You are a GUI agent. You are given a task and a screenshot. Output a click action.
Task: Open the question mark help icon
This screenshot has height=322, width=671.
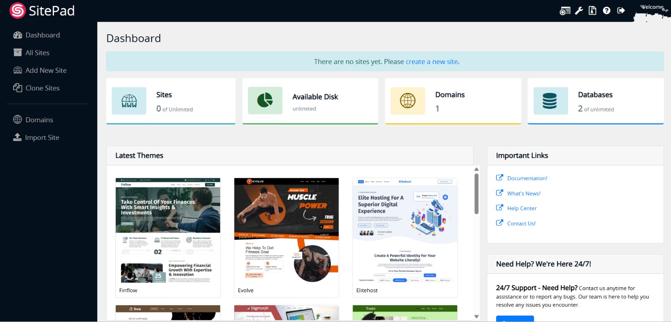tap(606, 11)
